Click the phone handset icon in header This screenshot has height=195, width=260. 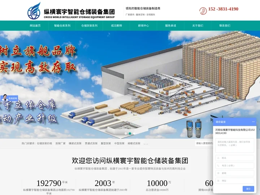pos(203,11)
